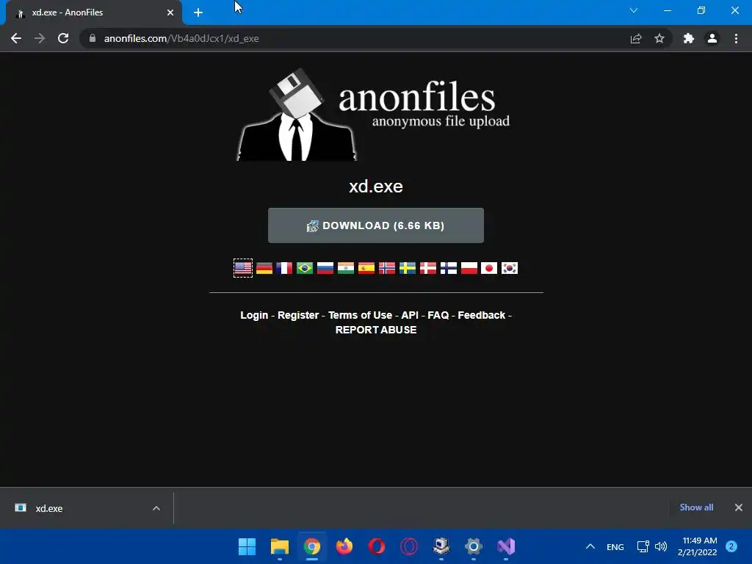
Task: Click the ENG language indicator
Action: [x=615, y=546]
